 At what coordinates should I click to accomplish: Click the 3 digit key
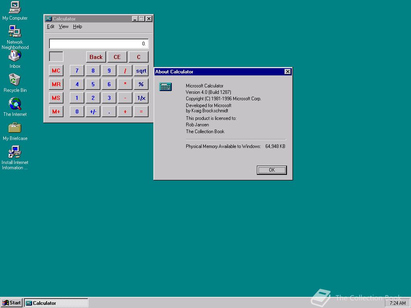tap(109, 98)
